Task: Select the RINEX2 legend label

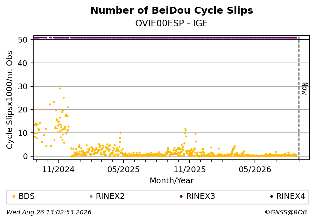Action: click(x=110, y=196)
